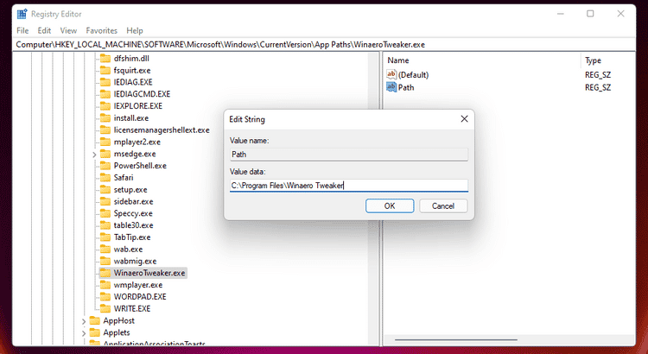
Task: Click REG_SZ type in the (Default) row
Action: pyautogui.click(x=598, y=75)
